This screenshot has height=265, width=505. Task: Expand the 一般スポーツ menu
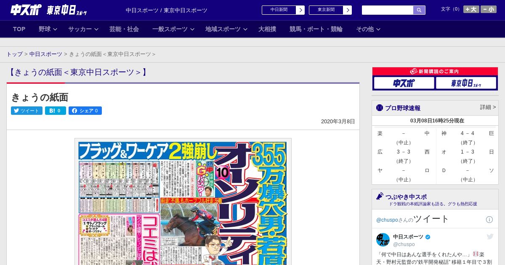click(173, 29)
